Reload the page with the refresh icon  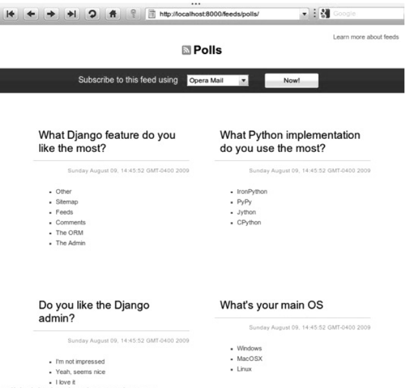pyautogui.click(x=92, y=14)
